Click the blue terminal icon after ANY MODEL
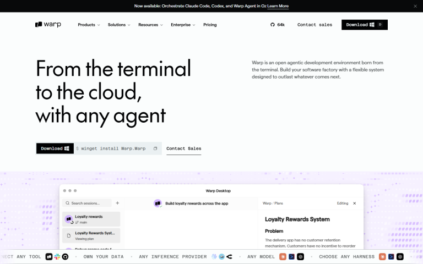Screen dimensions: 423x264 point(291,257)
